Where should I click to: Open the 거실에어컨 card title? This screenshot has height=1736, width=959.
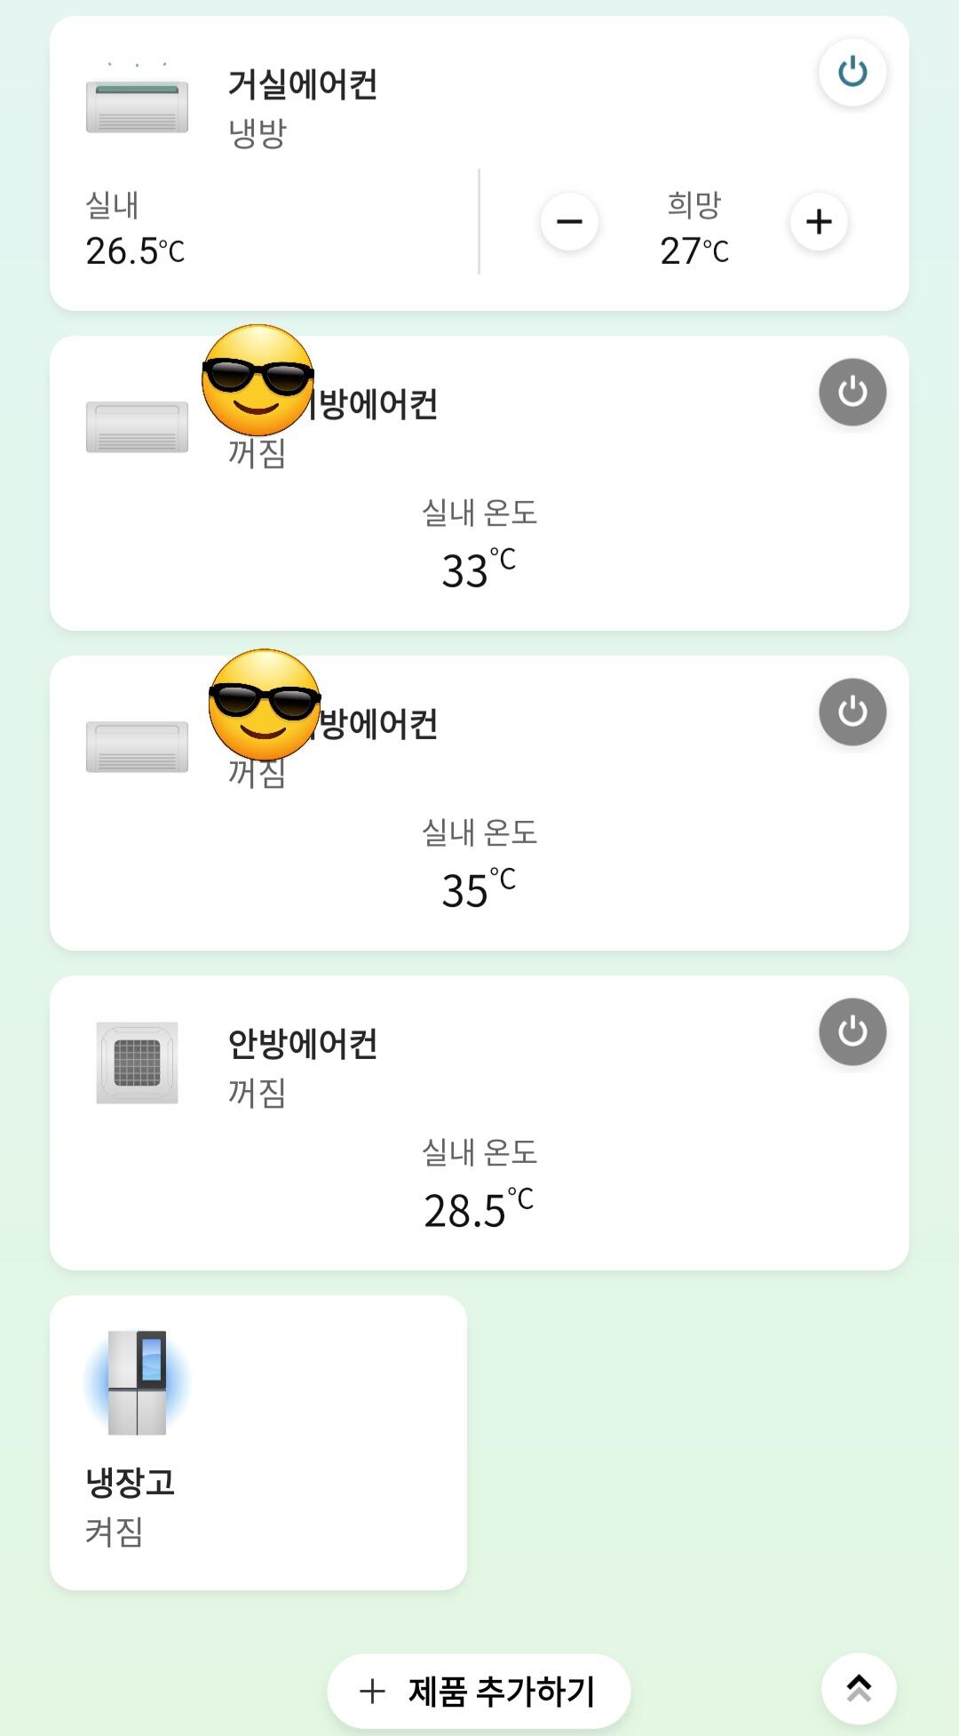[x=303, y=85]
